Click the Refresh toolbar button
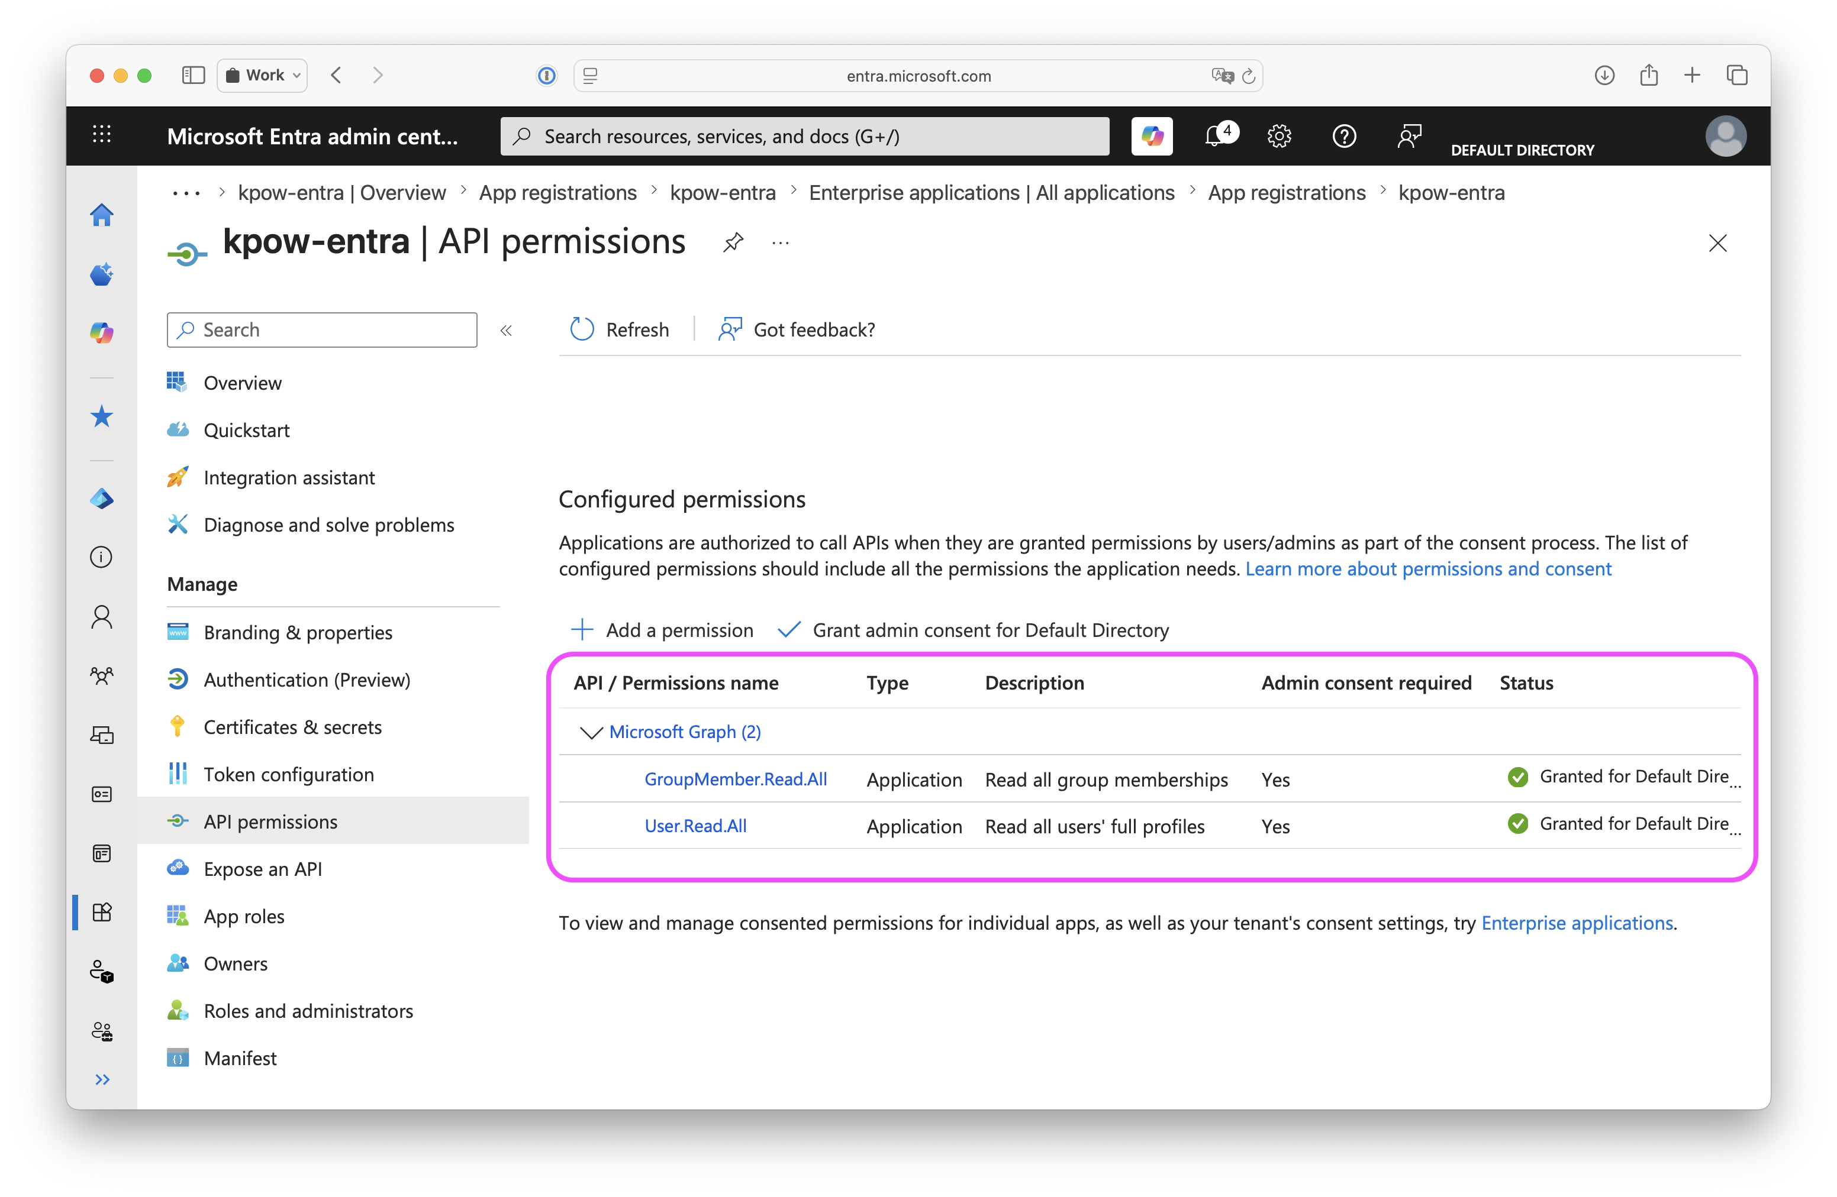 click(x=619, y=329)
